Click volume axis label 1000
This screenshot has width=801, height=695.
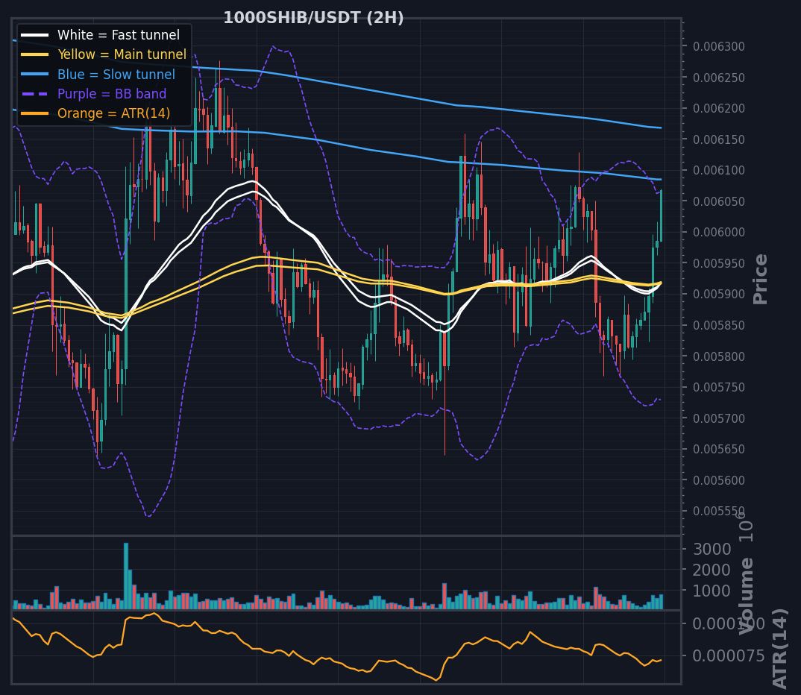click(712, 591)
